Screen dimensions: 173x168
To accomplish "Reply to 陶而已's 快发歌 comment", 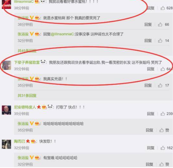I will tap(151, 148).
